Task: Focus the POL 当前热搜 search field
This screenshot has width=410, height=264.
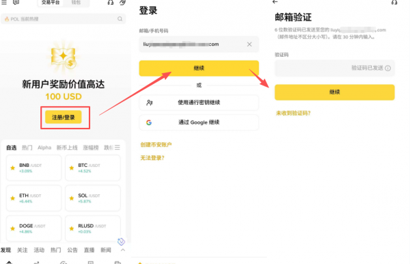Action: click(x=64, y=19)
